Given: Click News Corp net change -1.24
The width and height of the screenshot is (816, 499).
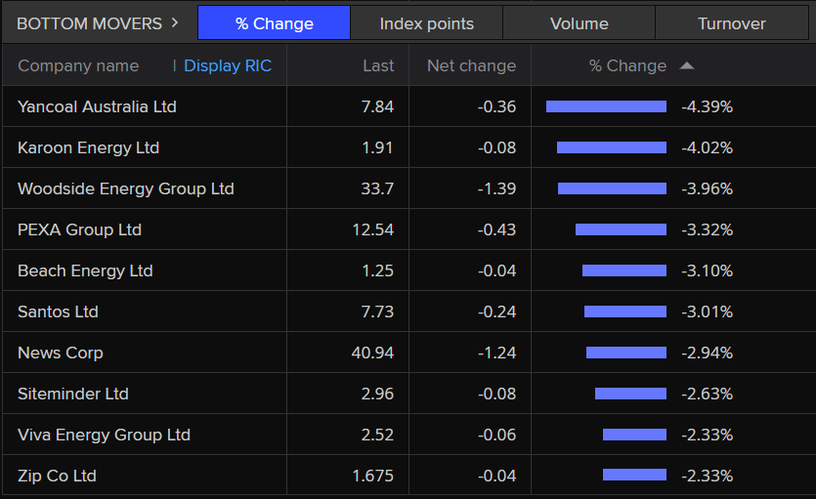Looking at the screenshot, I should pos(497,353).
